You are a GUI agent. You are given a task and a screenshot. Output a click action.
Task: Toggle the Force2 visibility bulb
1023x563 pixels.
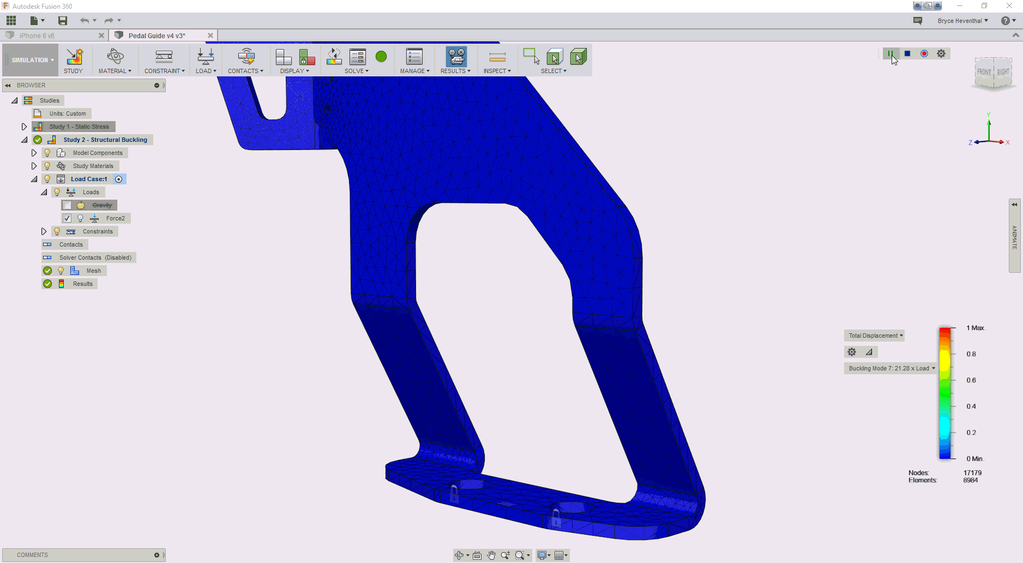click(x=80, y=218)
